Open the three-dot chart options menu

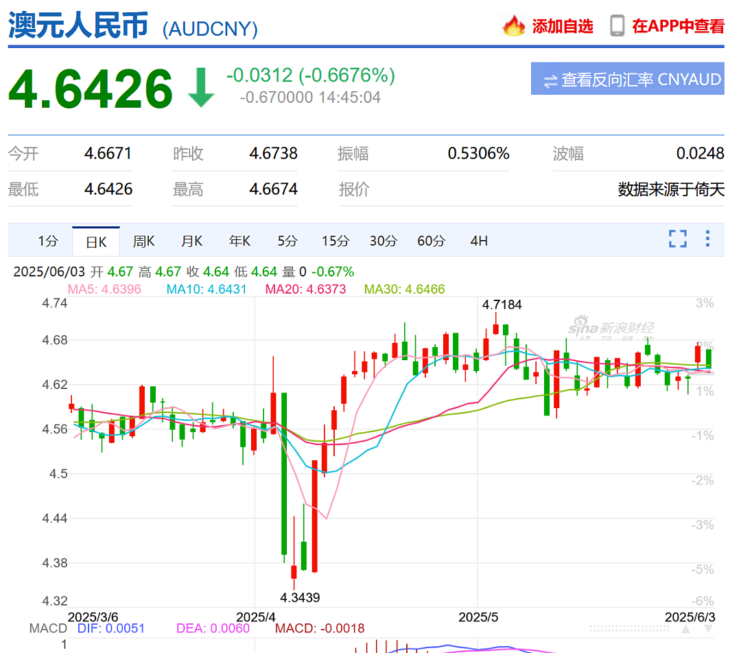coord(707,239)
